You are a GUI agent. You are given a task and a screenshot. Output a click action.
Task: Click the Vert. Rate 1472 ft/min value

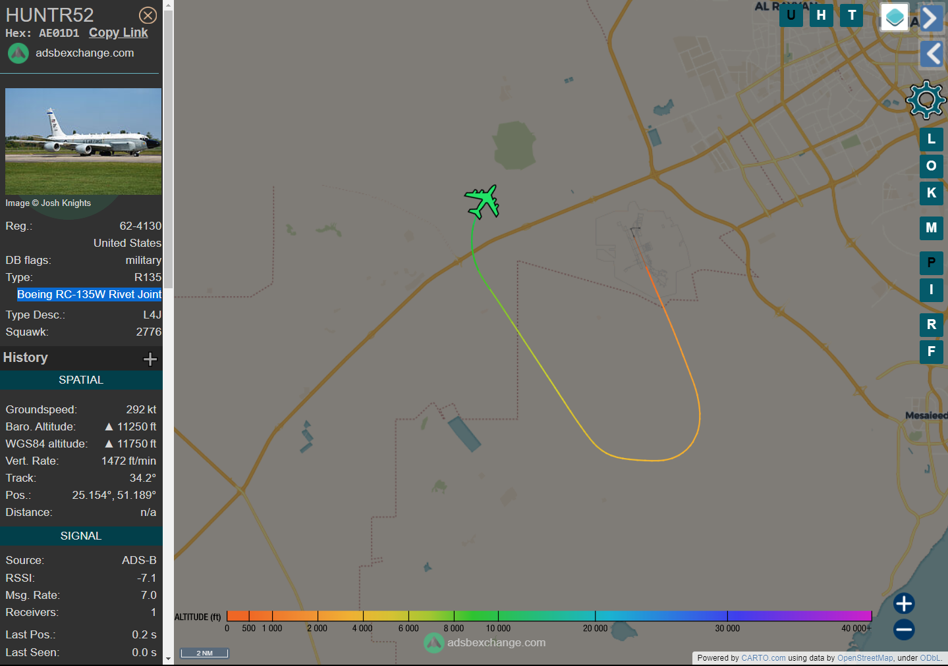point(128,461)
